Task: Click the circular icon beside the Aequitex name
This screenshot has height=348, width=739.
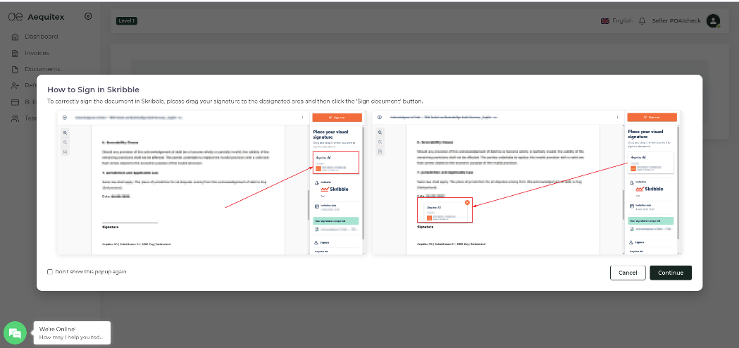Action: (88, 16)
